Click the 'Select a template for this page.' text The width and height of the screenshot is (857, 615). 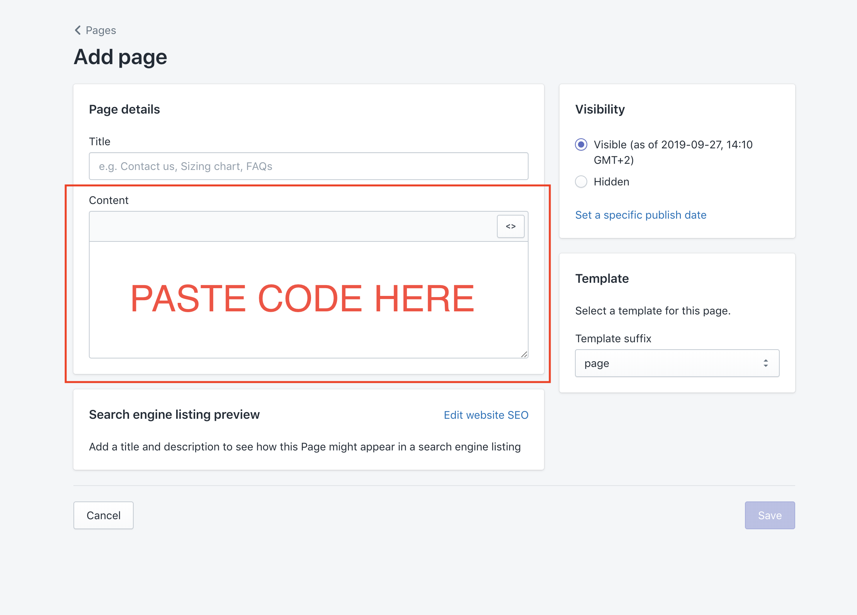tap(653, 311)
